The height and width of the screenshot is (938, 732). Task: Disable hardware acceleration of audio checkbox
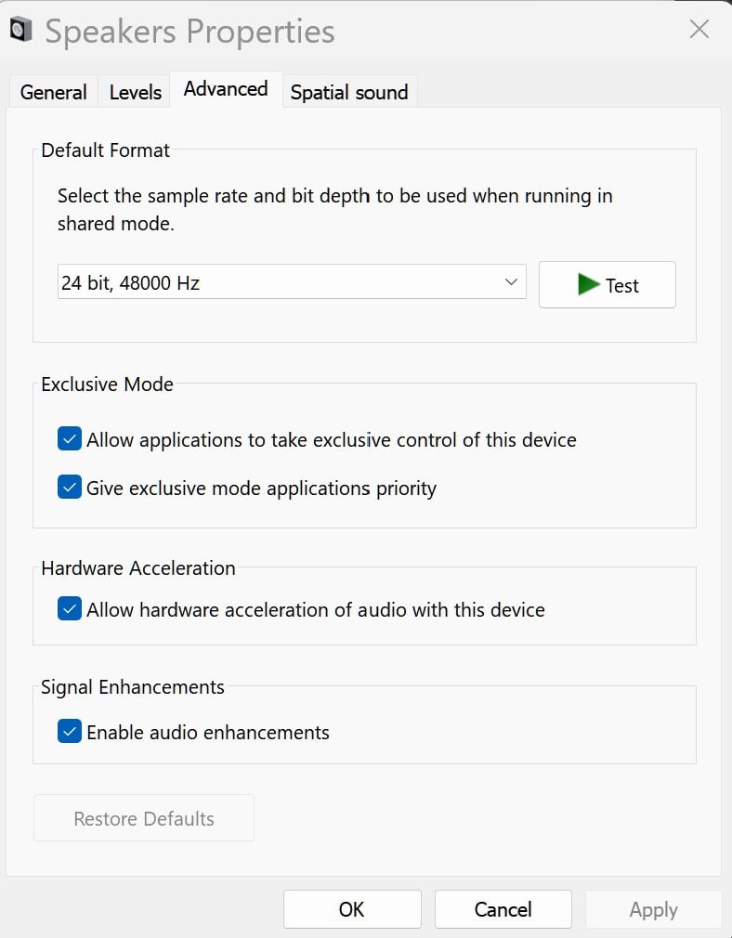tap(70, 609)
